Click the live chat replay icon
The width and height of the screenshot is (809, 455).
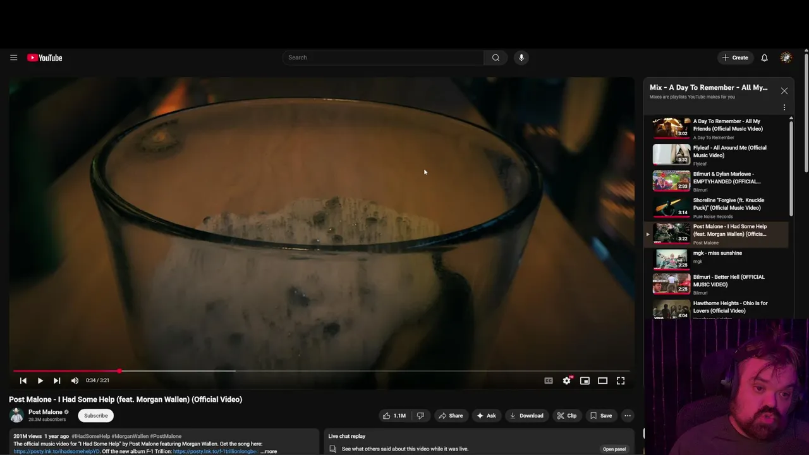click(332, 449)
